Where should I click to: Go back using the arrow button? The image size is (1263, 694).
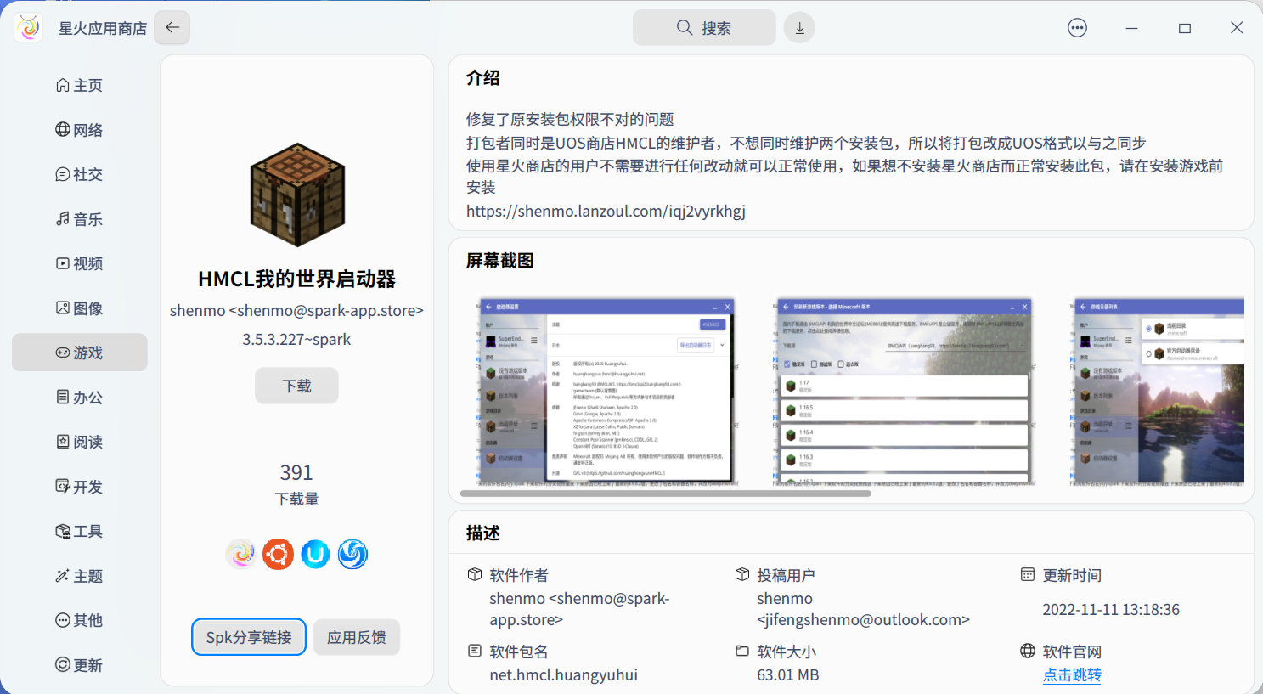[172, 28]
